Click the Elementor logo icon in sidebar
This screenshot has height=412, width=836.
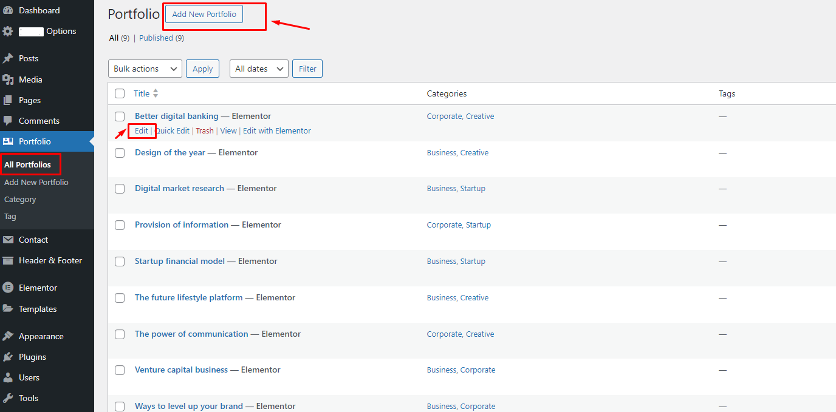coord(8,288)
